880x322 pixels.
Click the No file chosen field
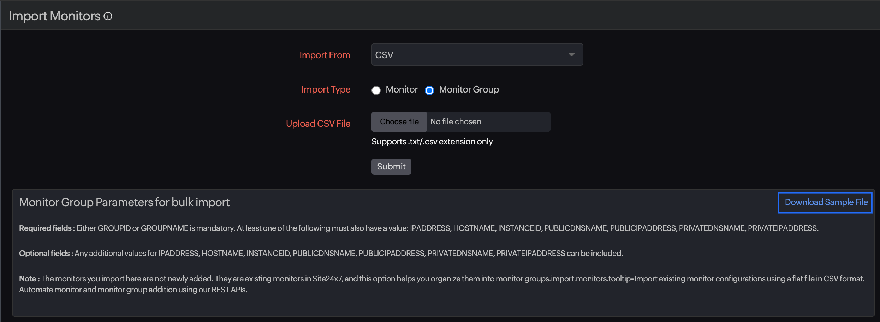tap(487, 121)
